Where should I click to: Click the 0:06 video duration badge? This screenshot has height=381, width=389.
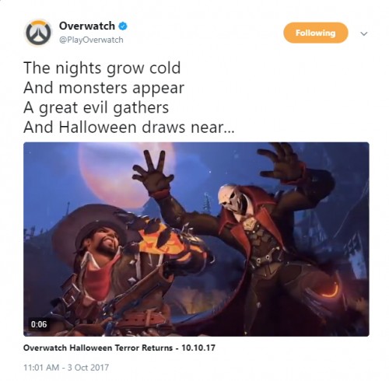39,324
